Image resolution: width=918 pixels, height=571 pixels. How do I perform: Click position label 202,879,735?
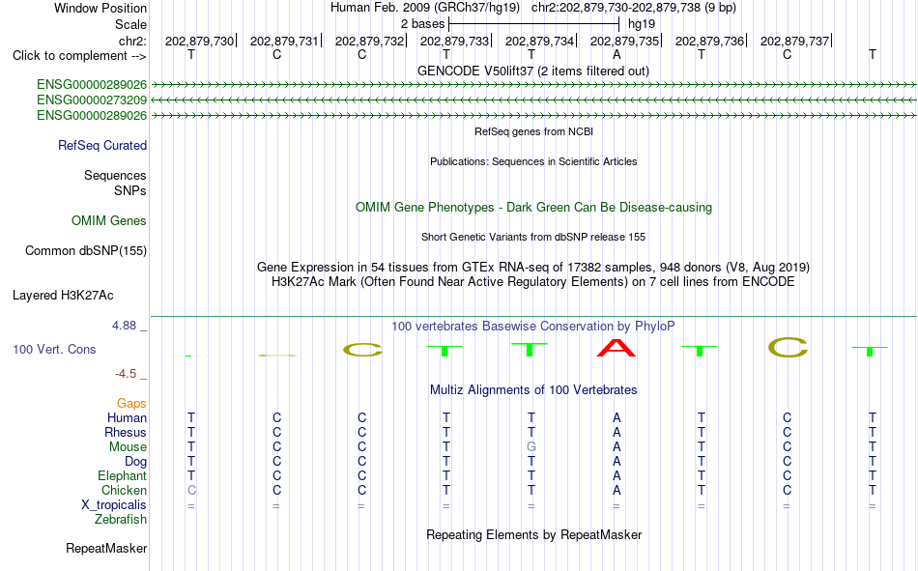624,41
